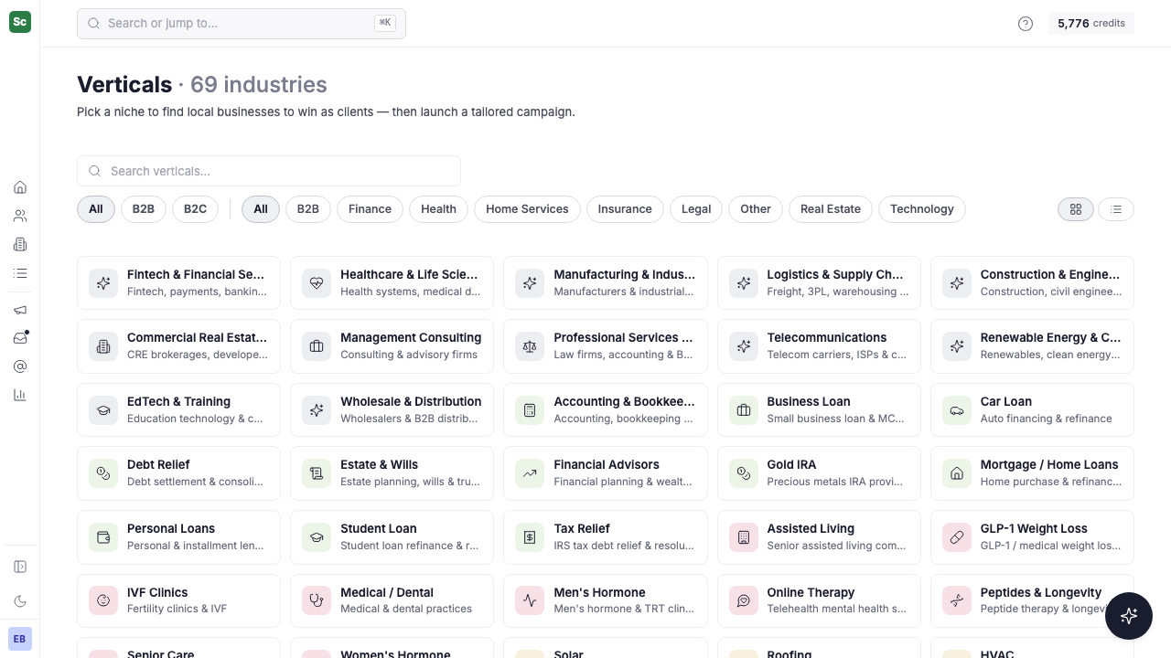This screenshot has height=658, width=1171.
Task: Open the @ email accounts icon in sidebar
Action: [x=20, y=366]
